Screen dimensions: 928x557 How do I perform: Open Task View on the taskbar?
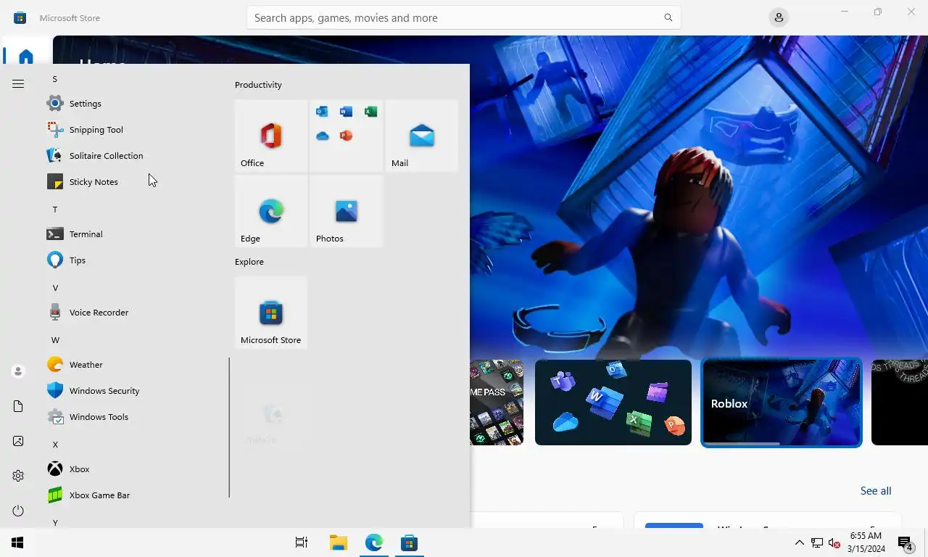pyautogui.click(x=302, y=542)
